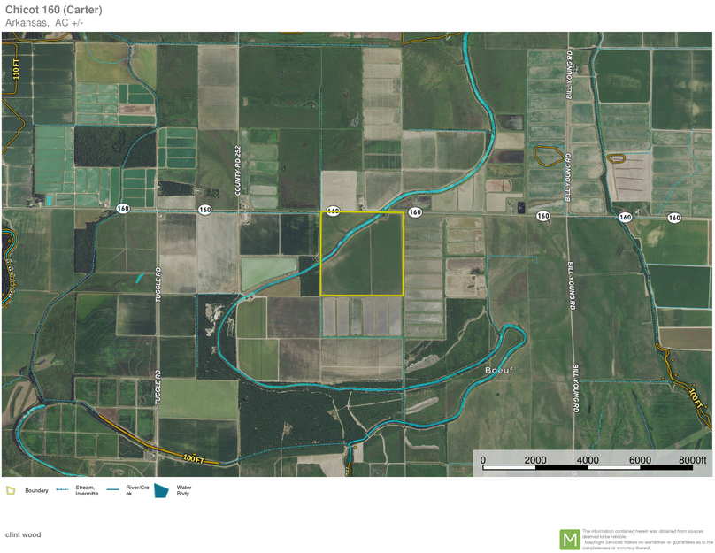Click the yellow Boundary legend icon
Screen dimensions: 715x553
point(11,490)
